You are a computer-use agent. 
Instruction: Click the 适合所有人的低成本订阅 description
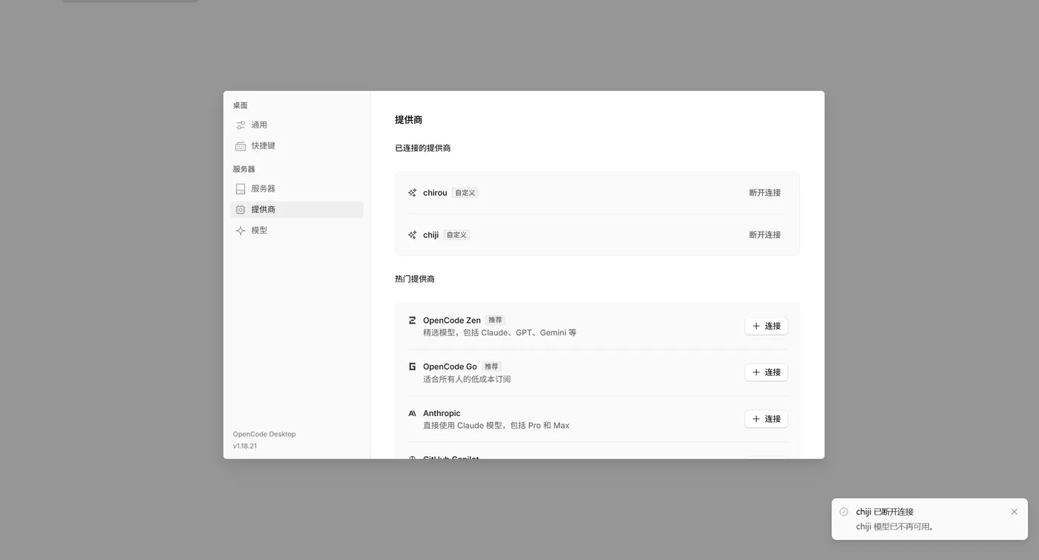(467, 379)
